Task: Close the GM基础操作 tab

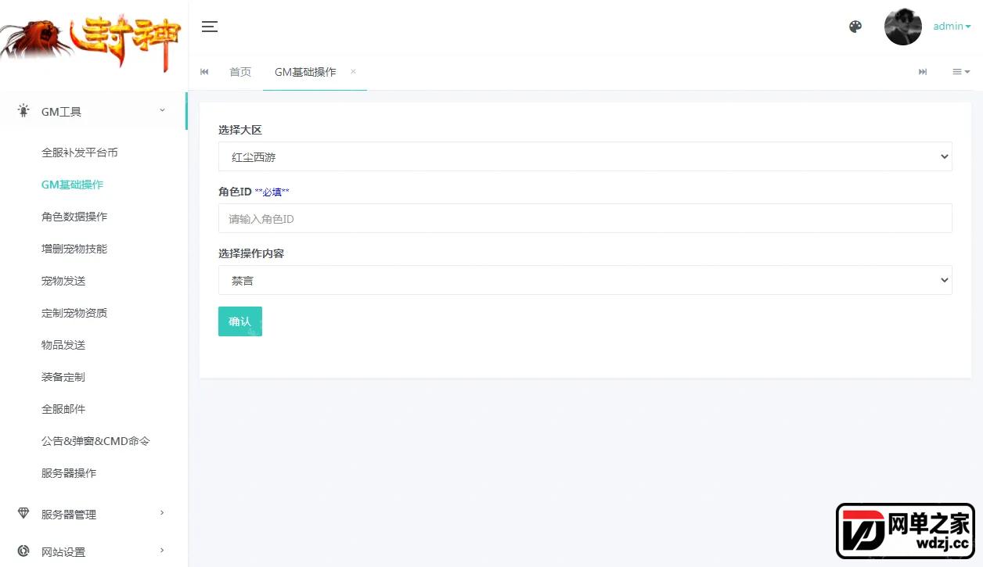Action: 353,71
